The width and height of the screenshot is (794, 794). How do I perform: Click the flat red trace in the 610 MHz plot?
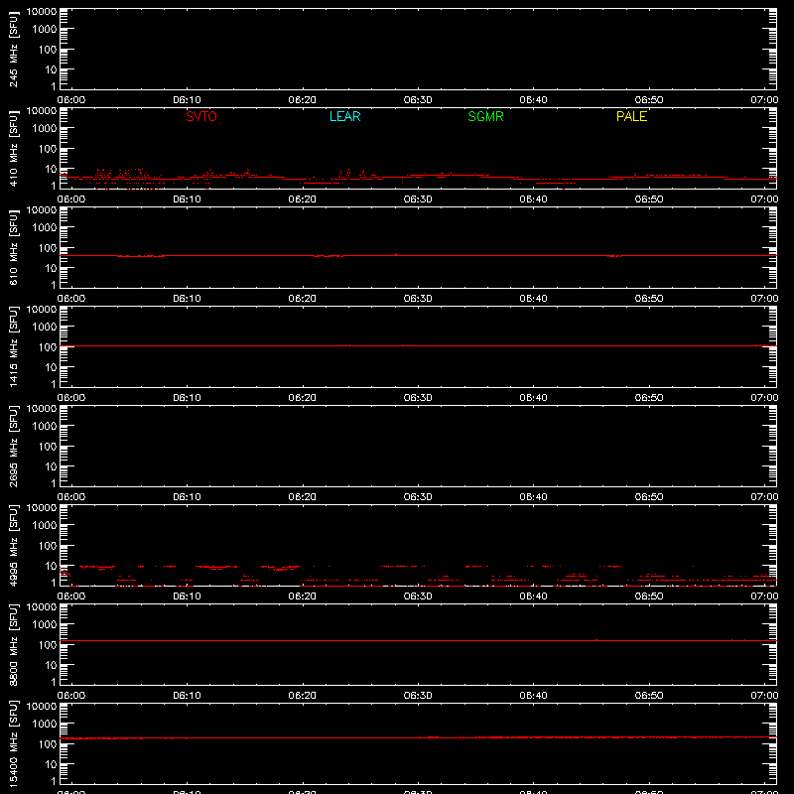[418, 256]
